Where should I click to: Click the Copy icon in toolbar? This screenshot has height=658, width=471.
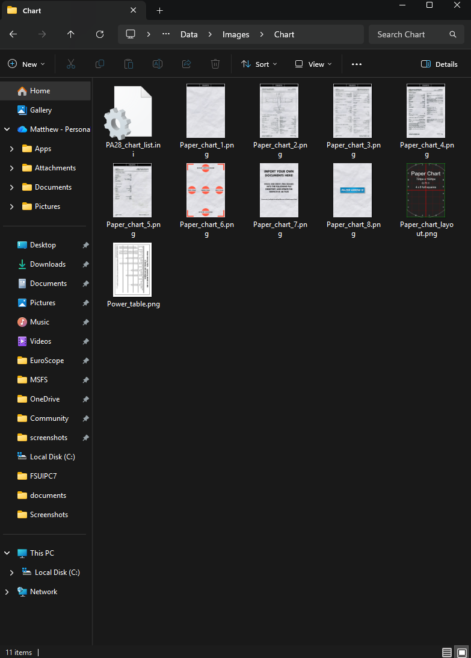[100, 64]
